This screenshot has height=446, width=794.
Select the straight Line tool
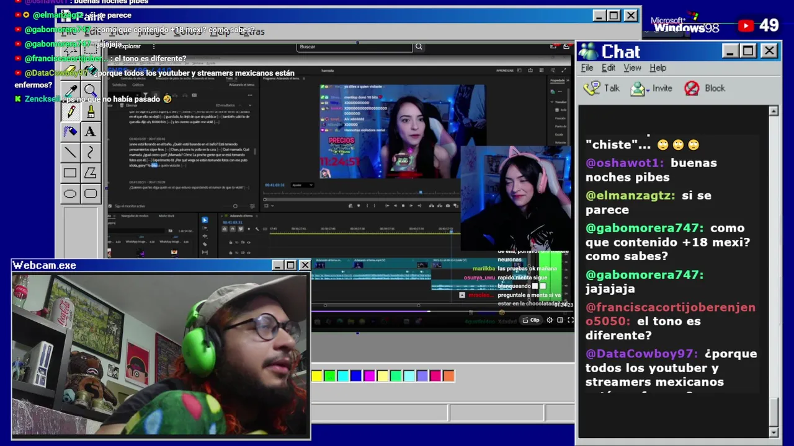click(70, 152)
